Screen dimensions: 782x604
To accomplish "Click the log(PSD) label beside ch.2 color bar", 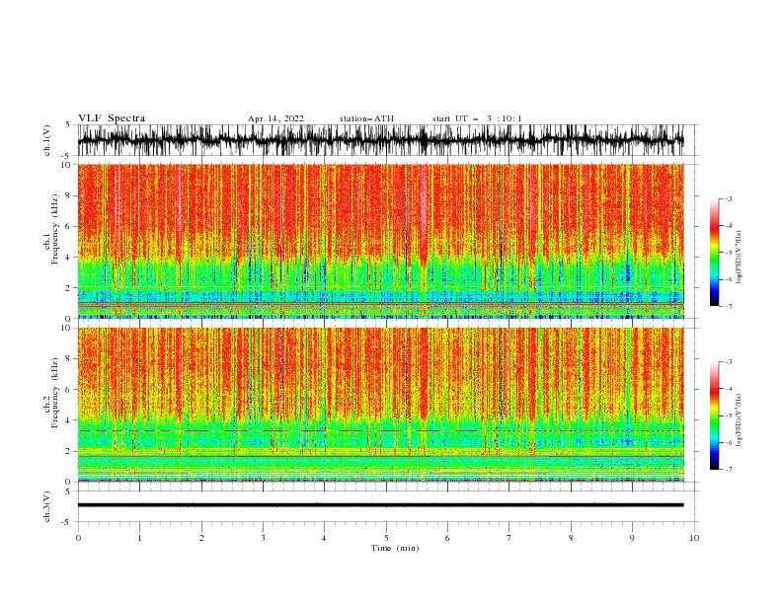I will point(739,420).
